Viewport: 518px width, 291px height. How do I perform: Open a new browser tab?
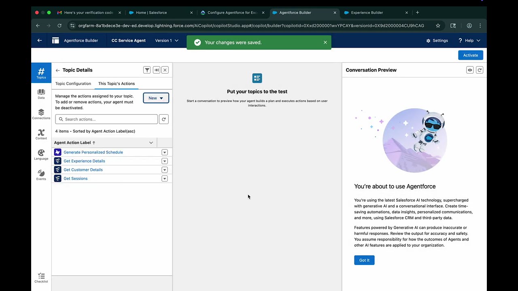418,13
